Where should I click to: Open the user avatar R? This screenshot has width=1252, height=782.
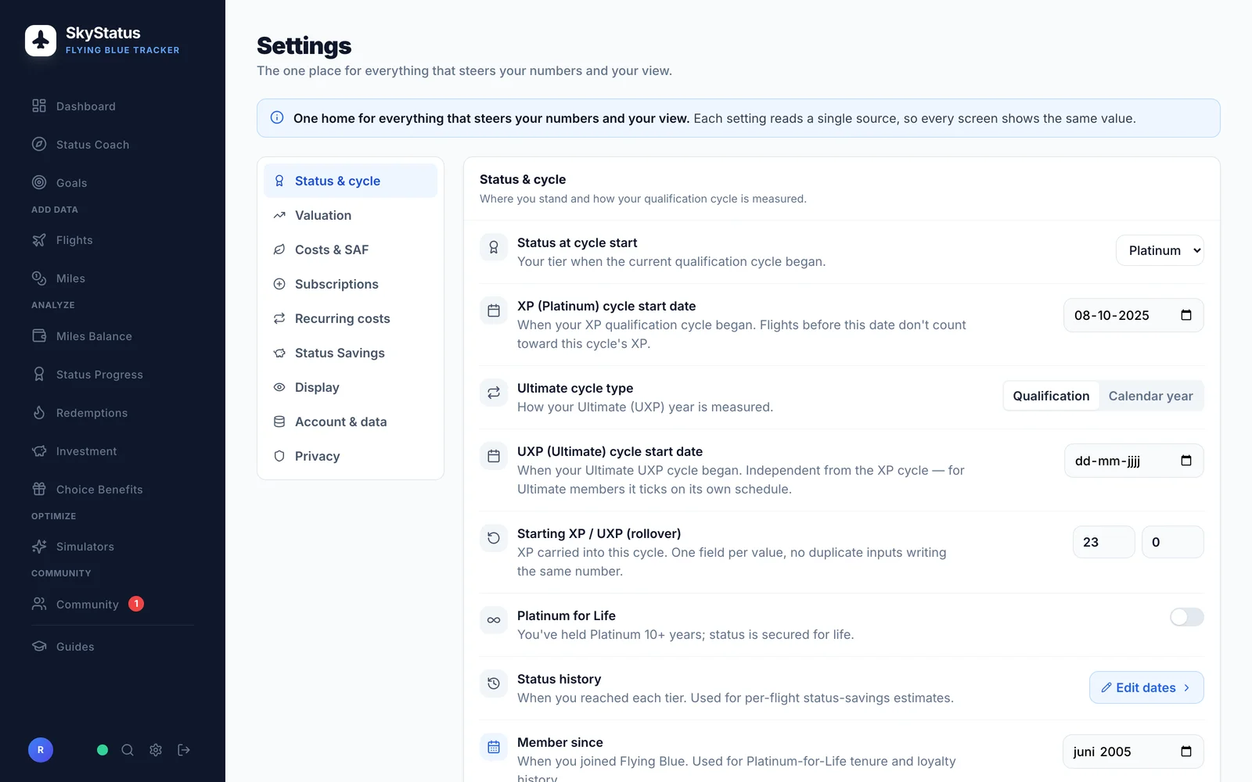[41, 750]
